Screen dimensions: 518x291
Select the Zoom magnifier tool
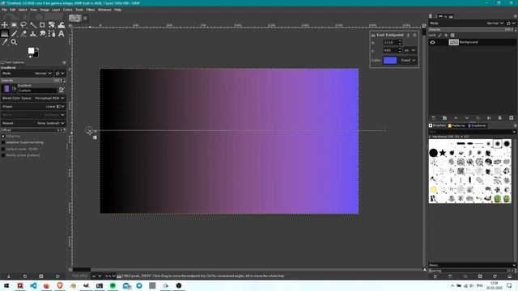coord(15,42)
